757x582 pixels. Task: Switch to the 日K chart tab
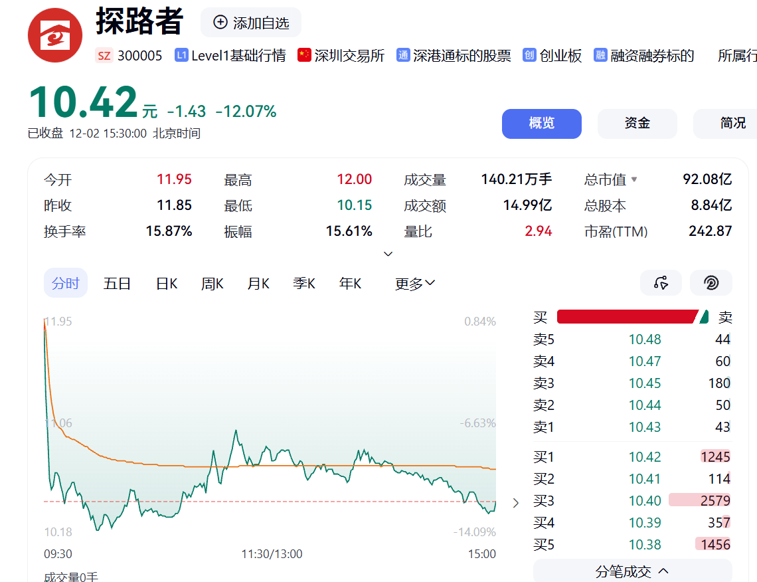click(167, 284)
